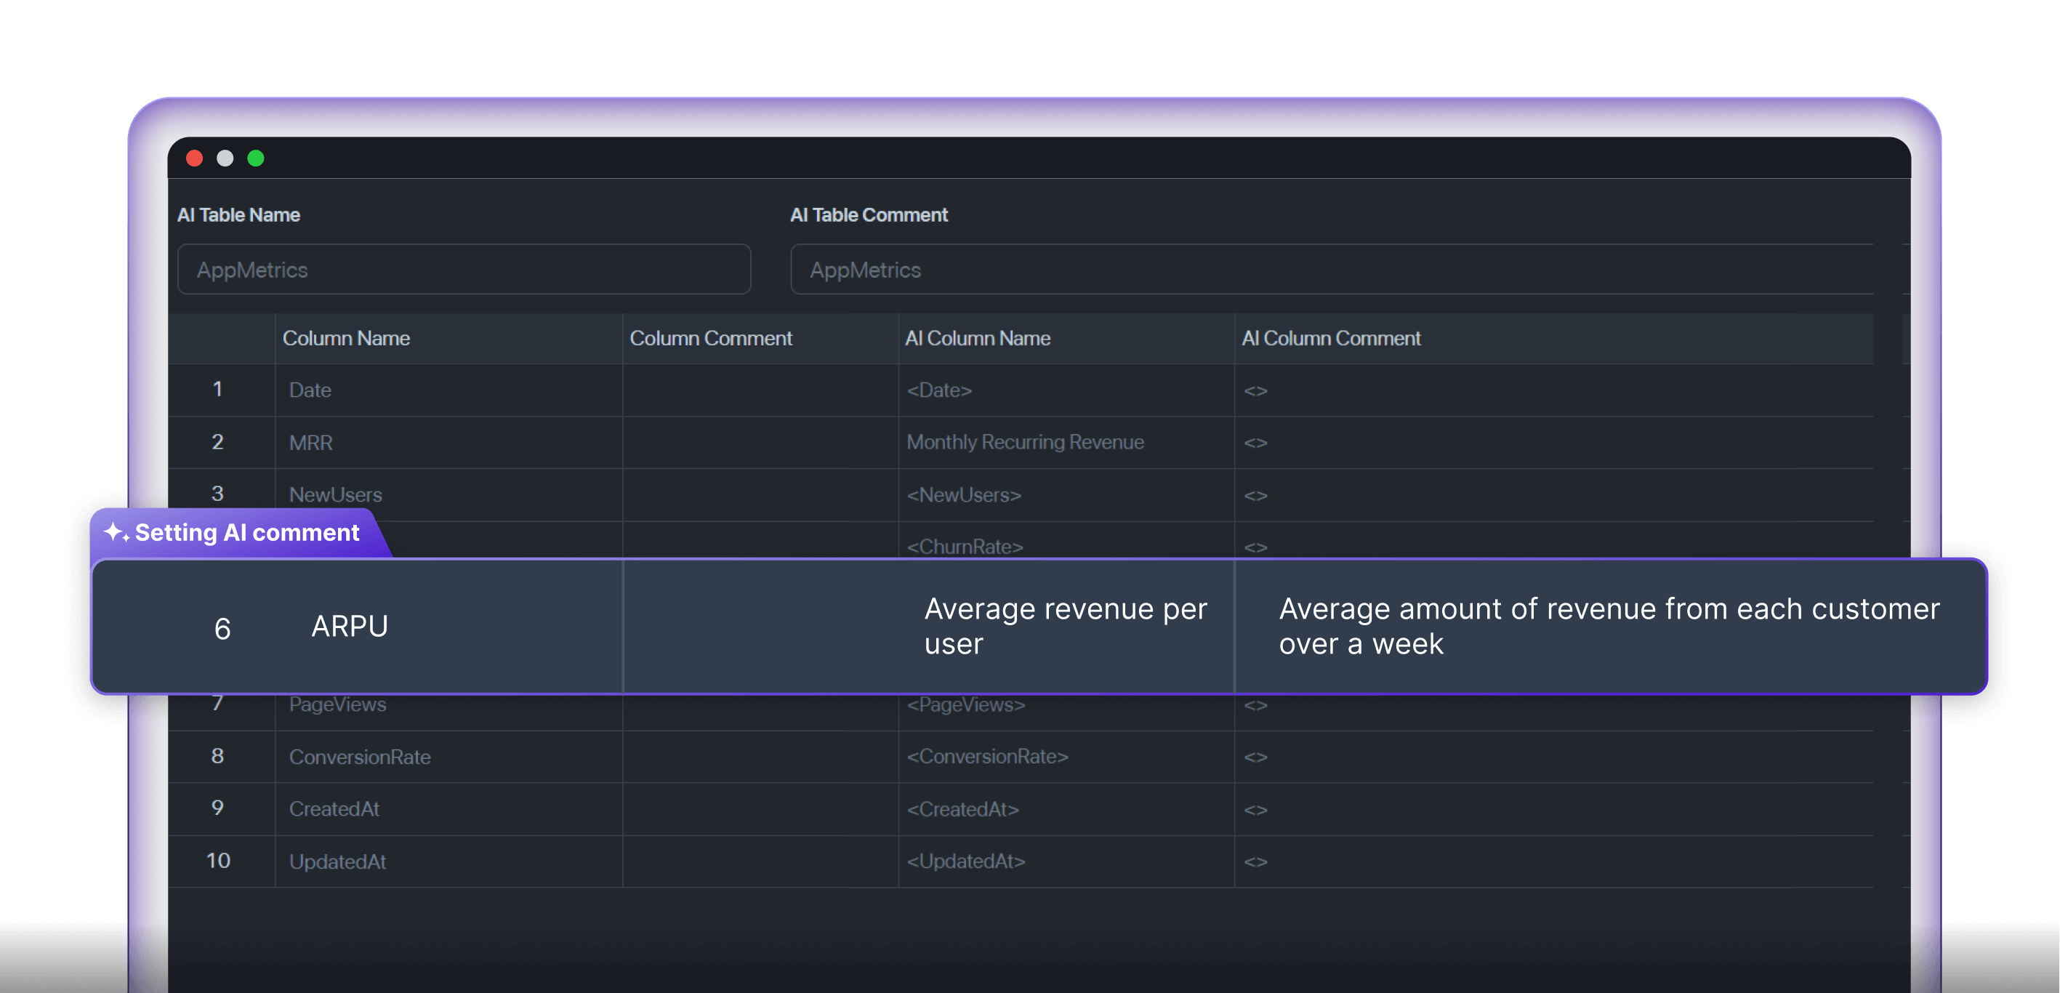Click row number 2
The image size is (2060, 993).
click(x=217, y=441)
